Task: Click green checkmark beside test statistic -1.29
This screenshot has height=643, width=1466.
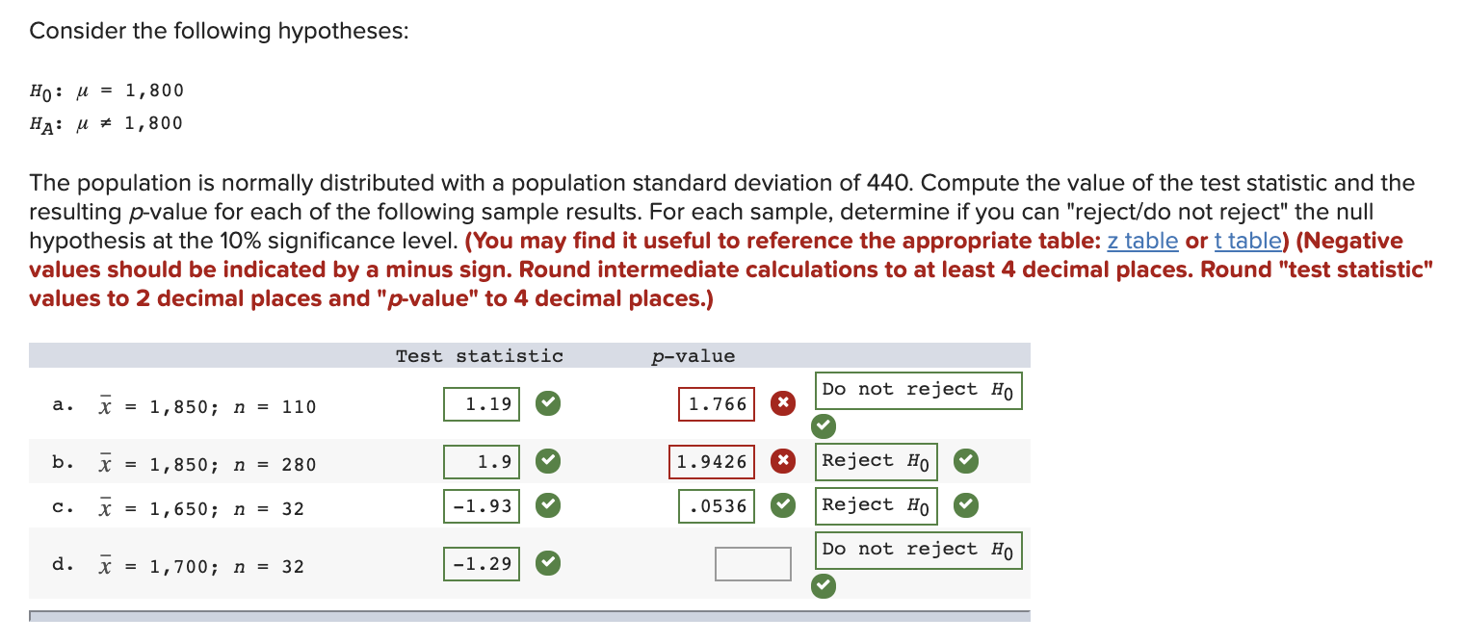Action: (x=547, y=563)
